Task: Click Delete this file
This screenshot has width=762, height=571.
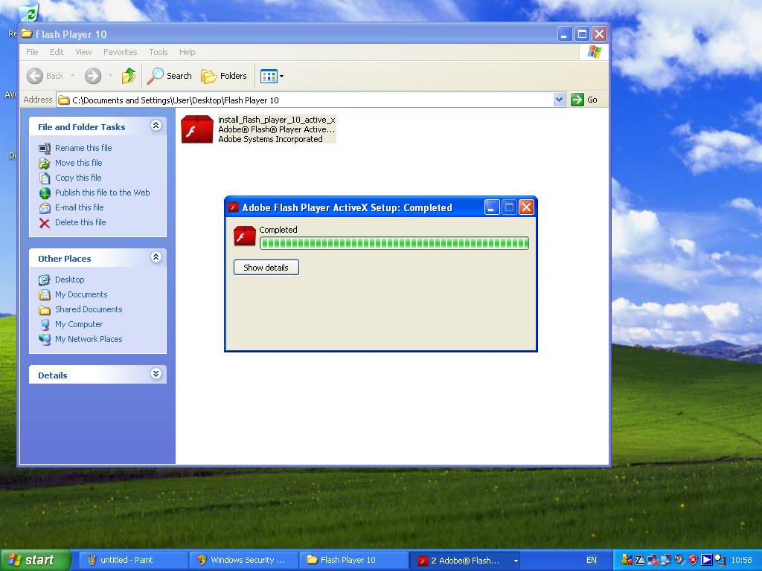Action: click(x=80, y=222)
